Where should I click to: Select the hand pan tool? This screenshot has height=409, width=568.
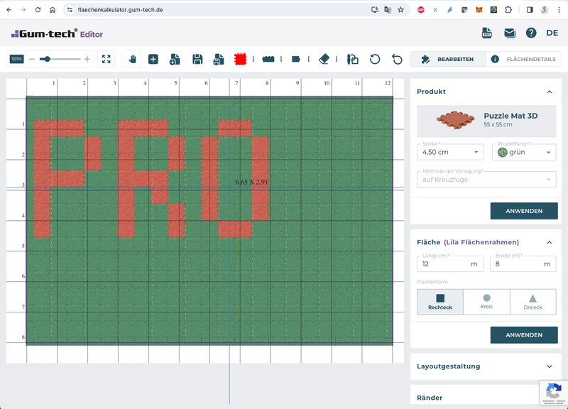coord(131,59)
